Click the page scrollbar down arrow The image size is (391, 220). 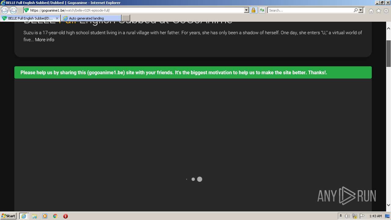click(x=389, y=205)
